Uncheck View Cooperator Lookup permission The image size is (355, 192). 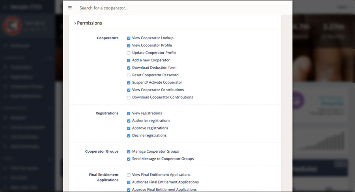point(129,38)
